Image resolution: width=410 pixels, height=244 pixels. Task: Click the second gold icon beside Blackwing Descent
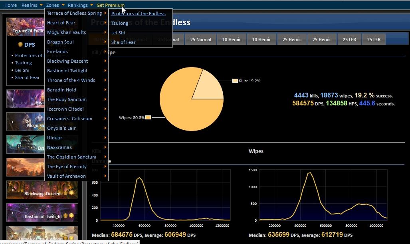[71, 193]
